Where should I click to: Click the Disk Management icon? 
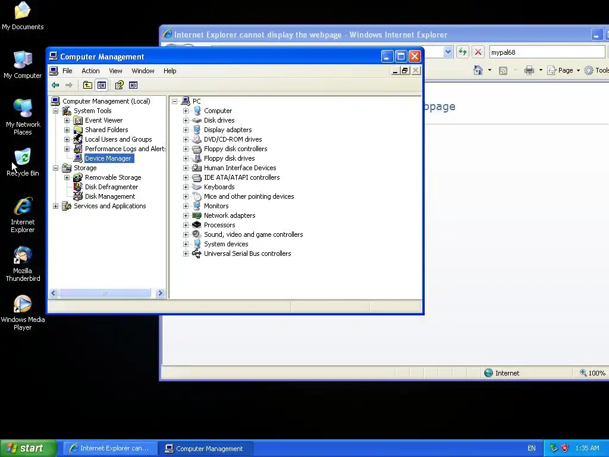tap(78, 196)
